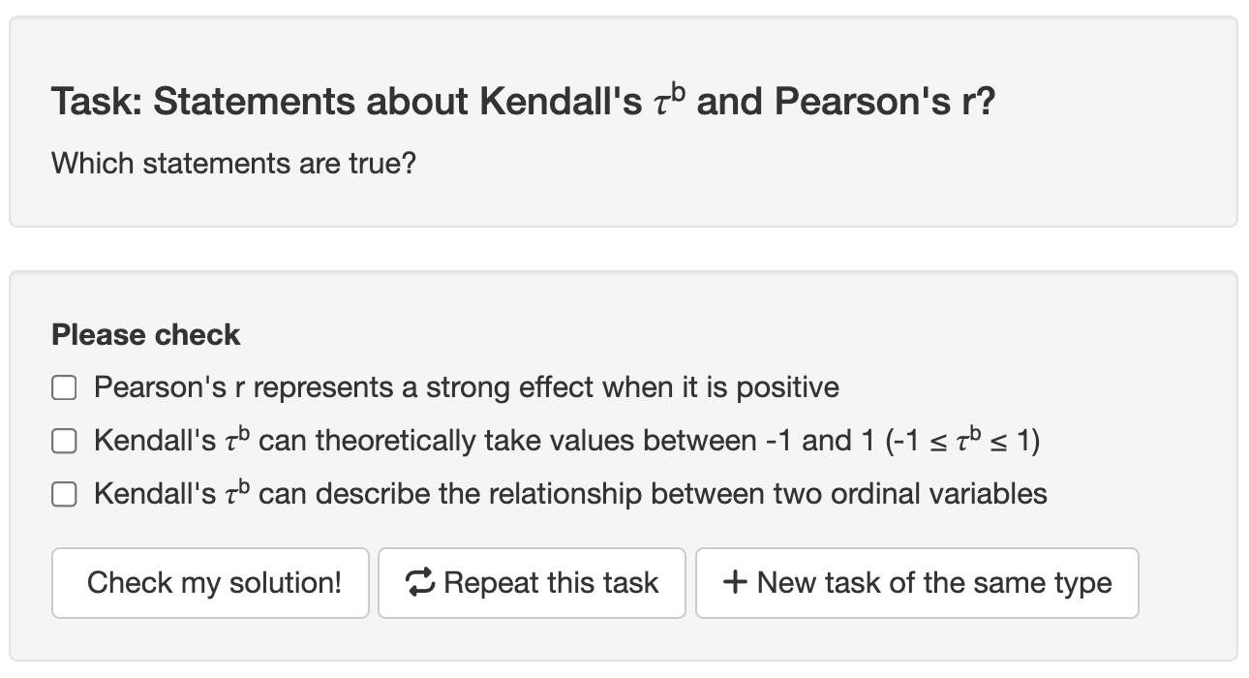Click the "Please check" heading

click(146, 335)
